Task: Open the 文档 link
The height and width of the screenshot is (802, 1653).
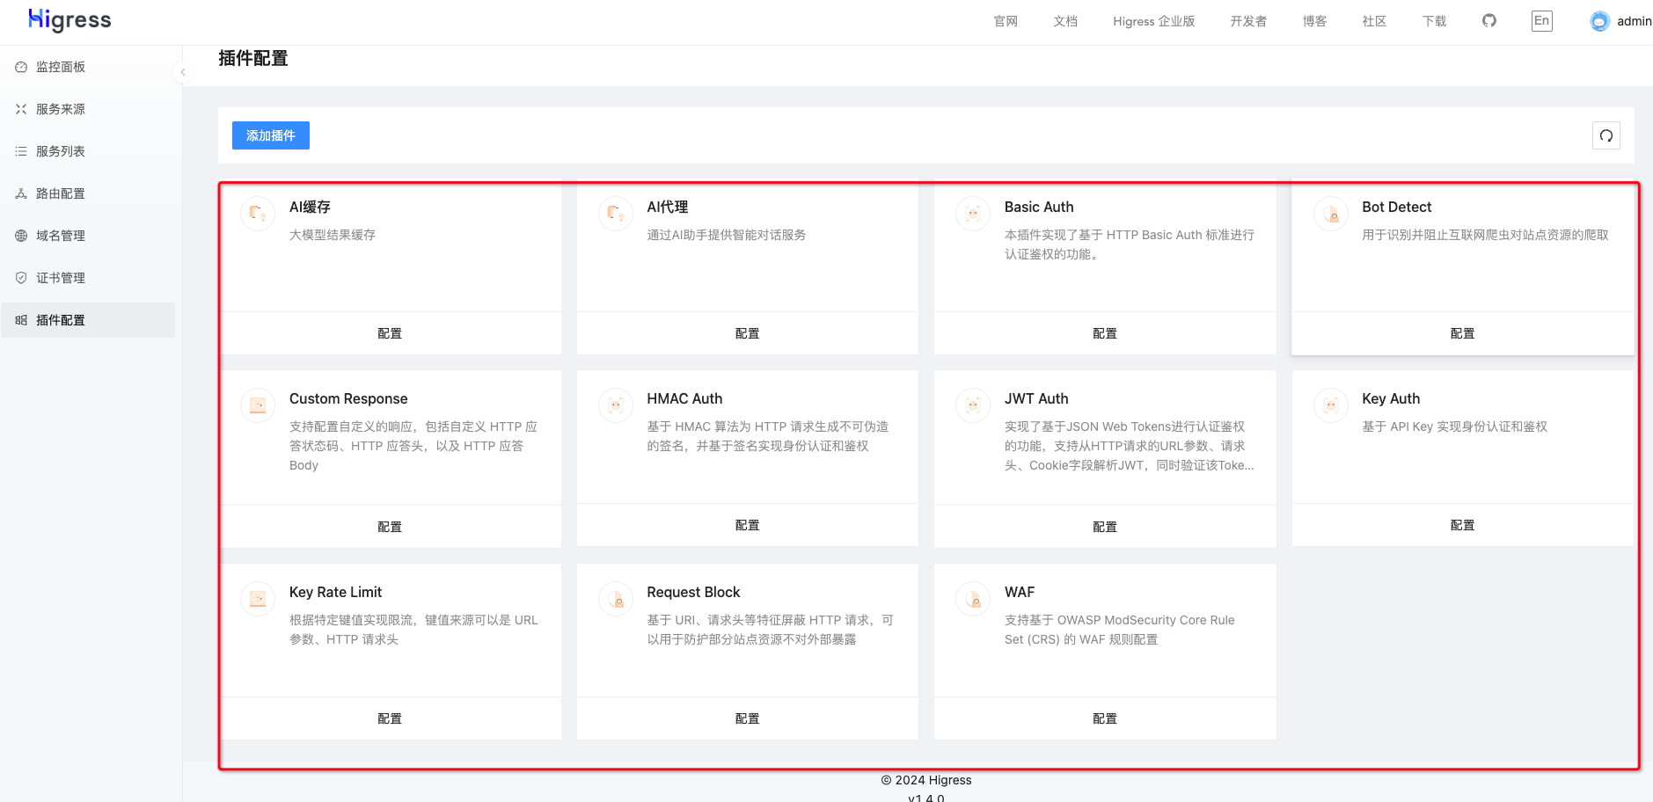Action: coord(1065,21)
